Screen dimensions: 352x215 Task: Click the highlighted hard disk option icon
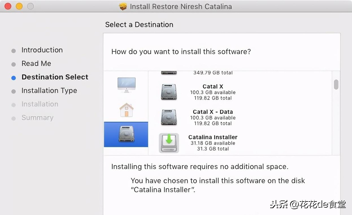pyautogui.click(x=126, y=134)
